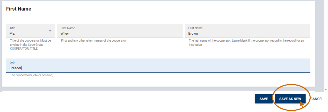Click the given names helper text
The width and height of the screenshot is (328, 112).
point(93,41)
